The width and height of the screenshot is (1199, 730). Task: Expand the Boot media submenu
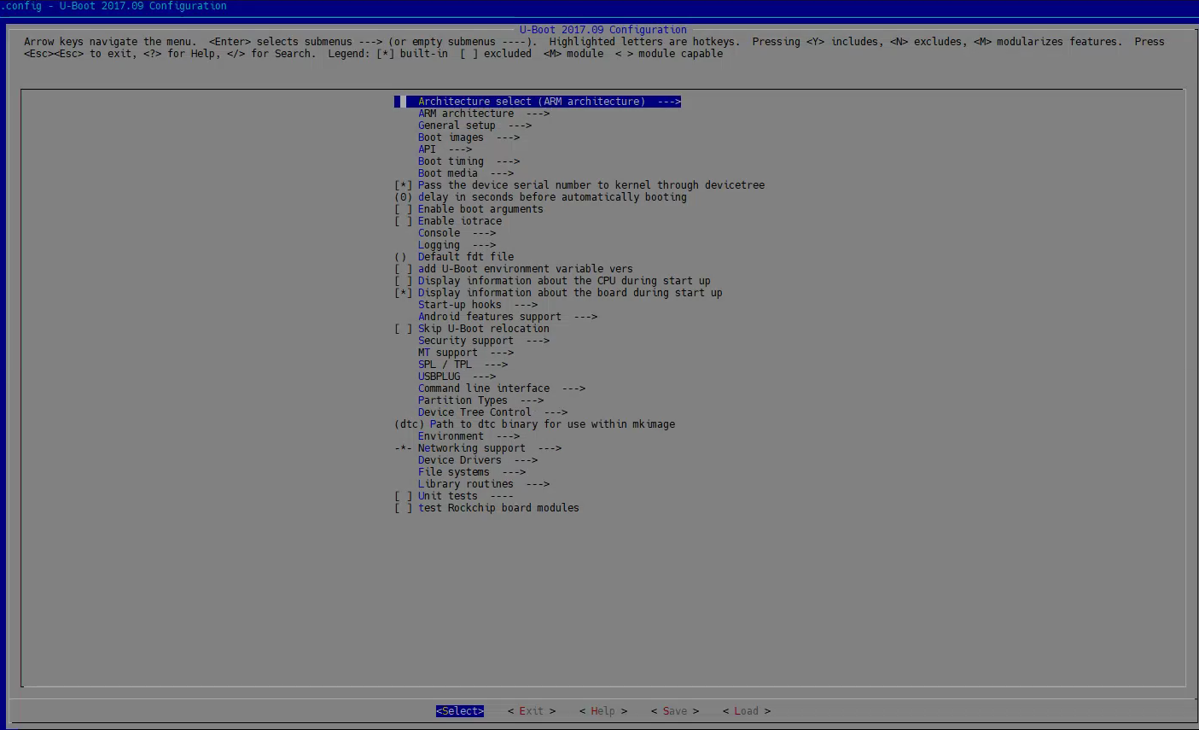(466, 173)
